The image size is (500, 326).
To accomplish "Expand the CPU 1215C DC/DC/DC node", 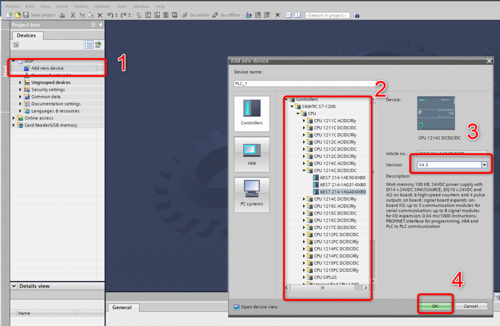I will click(x=304, y=213).
